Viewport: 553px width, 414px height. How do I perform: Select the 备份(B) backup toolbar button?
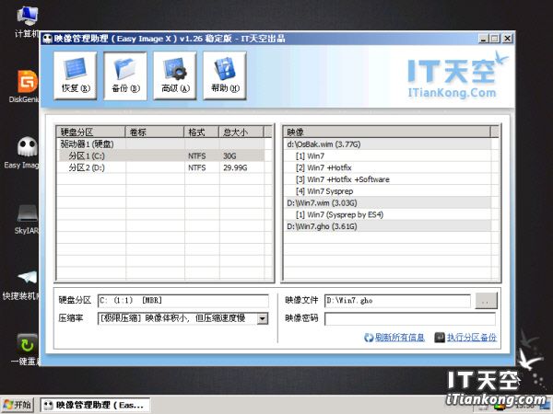pos(125,75)
